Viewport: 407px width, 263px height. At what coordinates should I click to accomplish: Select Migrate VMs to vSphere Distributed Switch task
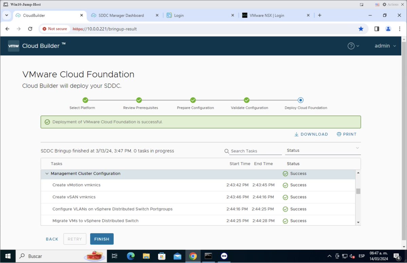pyautogui.click(x=198, y=221)
